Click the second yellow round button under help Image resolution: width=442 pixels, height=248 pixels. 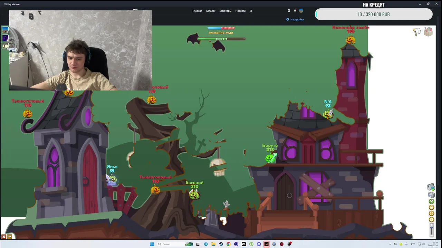pyautogui.click(x=431, y=214)
